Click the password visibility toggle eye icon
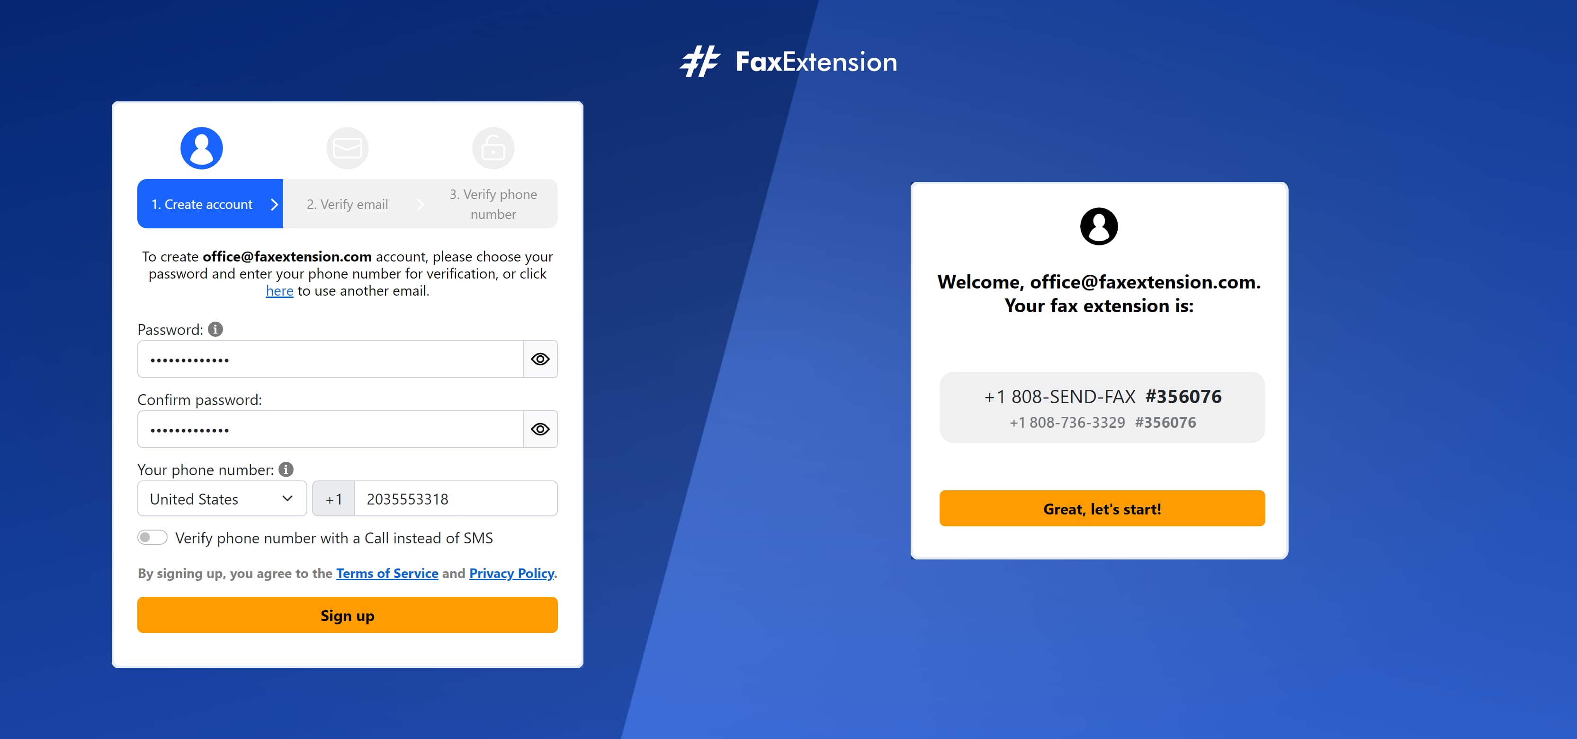This screenshot has height=739, width=1577. 540,359
